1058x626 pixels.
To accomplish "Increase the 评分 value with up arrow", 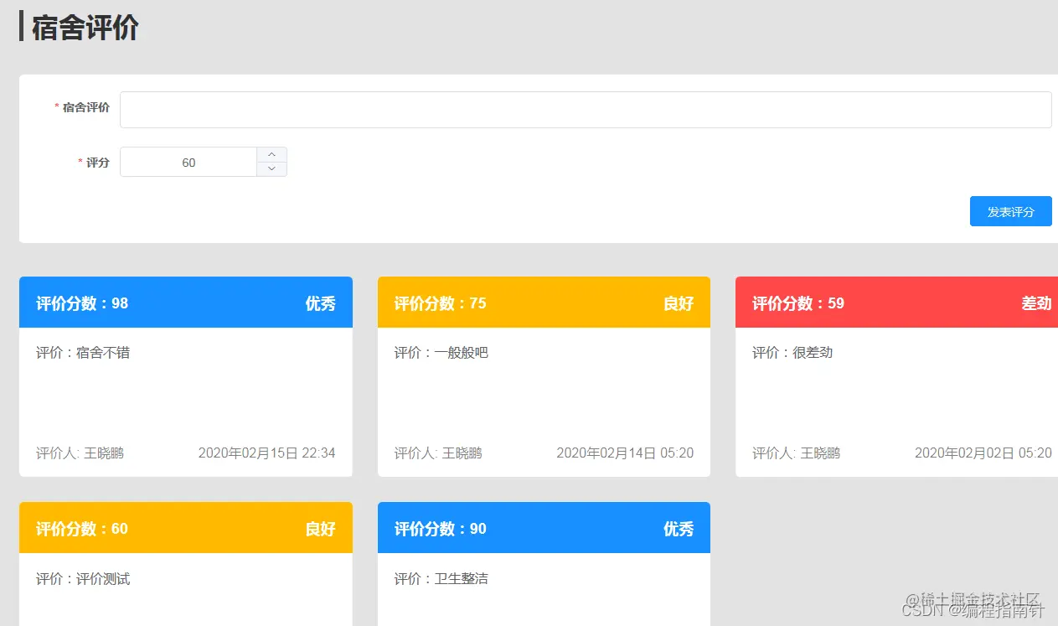I will click(271, 154).
